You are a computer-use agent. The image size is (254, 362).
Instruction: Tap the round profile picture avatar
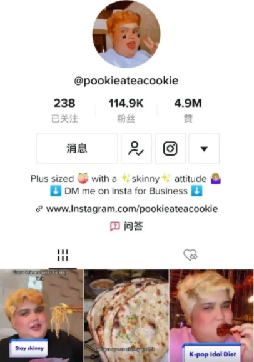126,34
